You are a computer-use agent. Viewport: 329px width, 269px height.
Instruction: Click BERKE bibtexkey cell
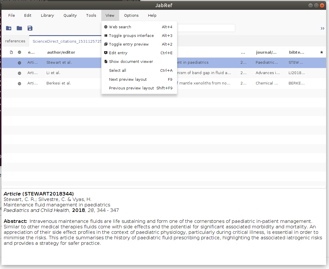[x=296, y=83]
